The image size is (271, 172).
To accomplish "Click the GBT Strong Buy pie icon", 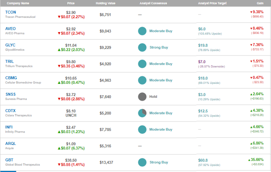I will (142, 163).
